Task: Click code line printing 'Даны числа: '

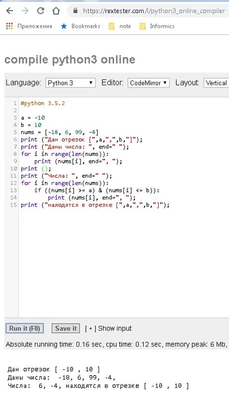Action: 75,147
